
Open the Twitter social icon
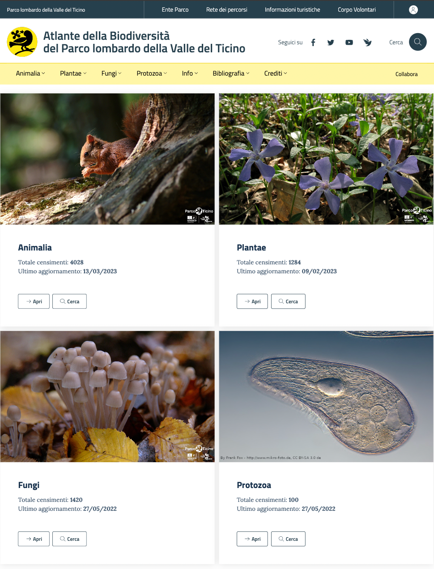(x=331, y=42)
